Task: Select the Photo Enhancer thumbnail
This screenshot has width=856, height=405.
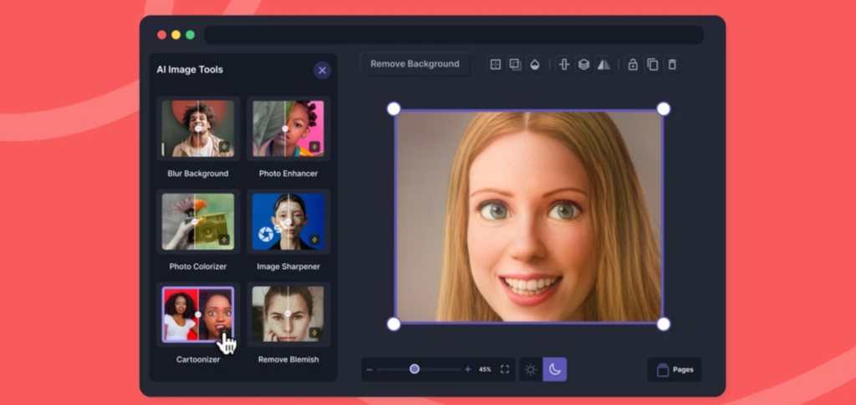Action: click(288, 129)
